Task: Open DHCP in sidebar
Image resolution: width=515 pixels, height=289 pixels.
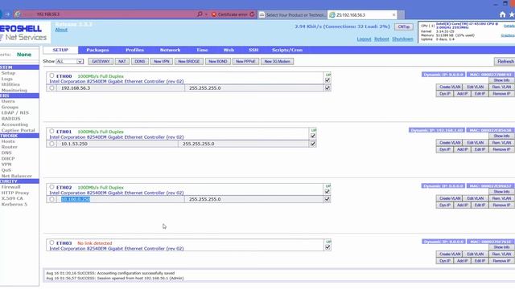Action: coord(8,159)
